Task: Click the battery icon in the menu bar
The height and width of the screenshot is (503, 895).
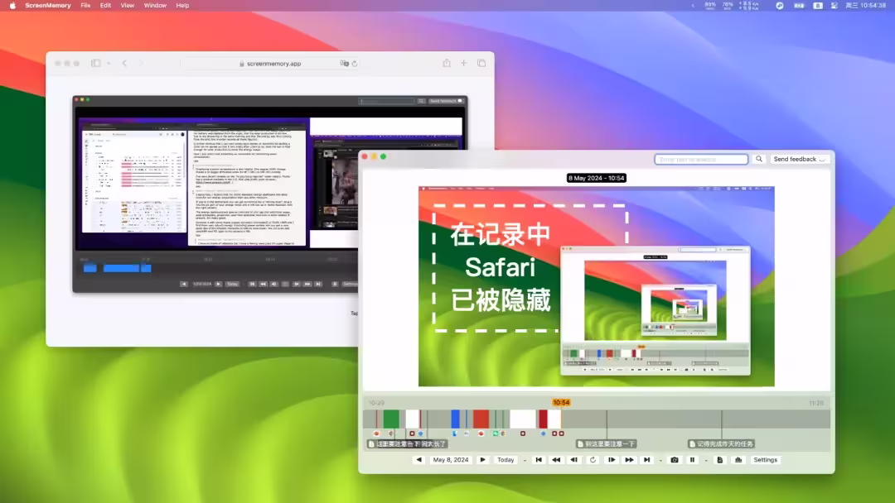Action: click(799, 5)
